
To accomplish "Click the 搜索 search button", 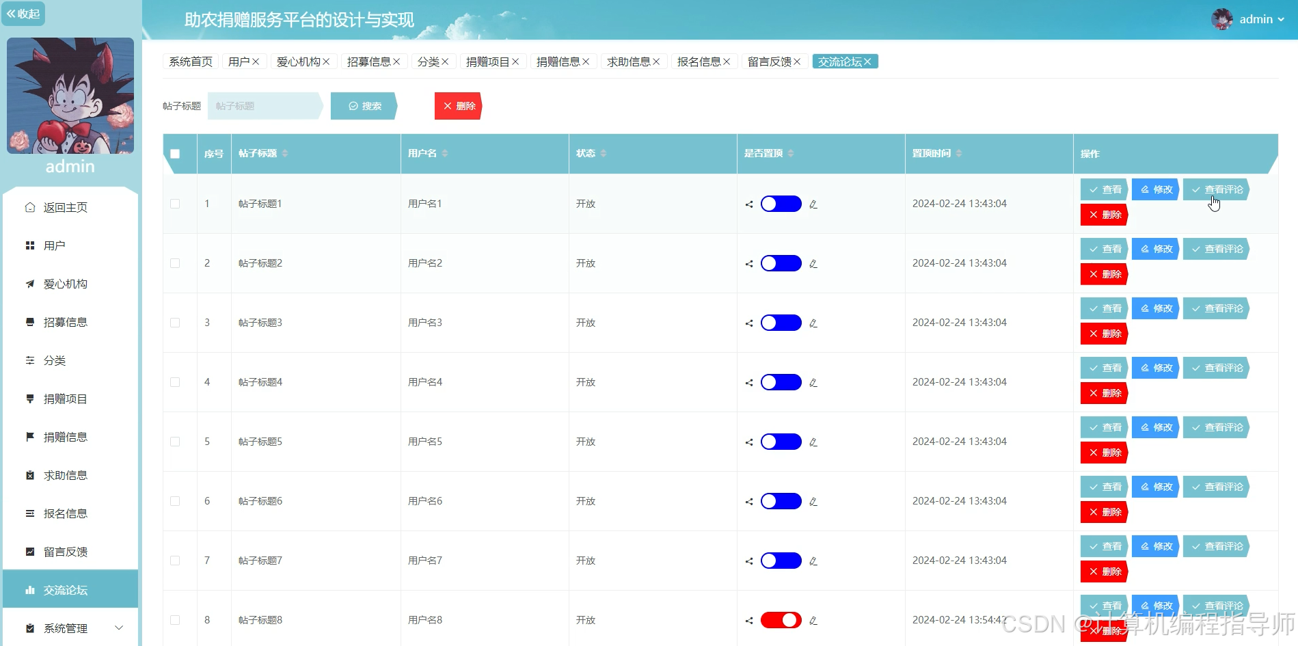I will click(x=364, y=106).
